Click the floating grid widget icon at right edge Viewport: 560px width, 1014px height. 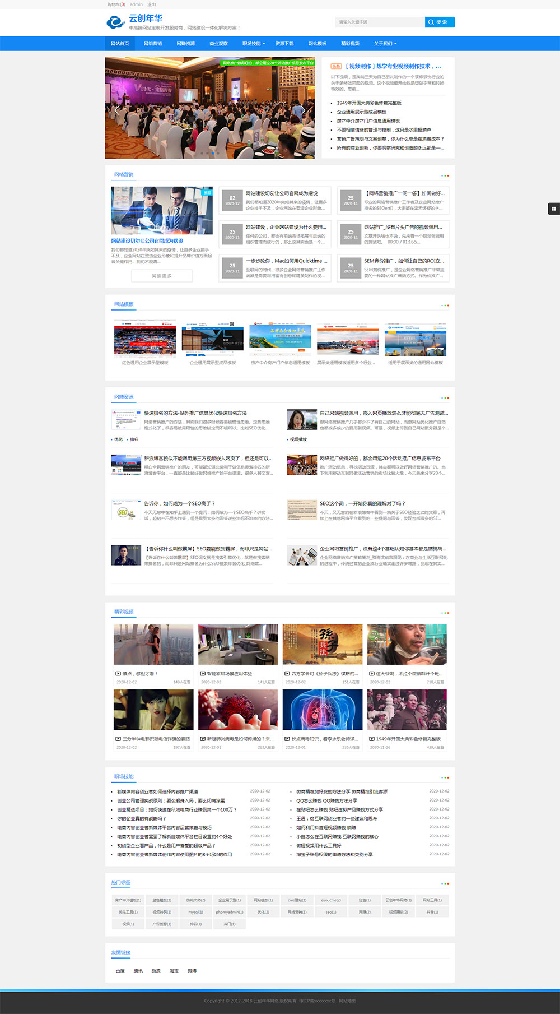[x=554, y=209]
